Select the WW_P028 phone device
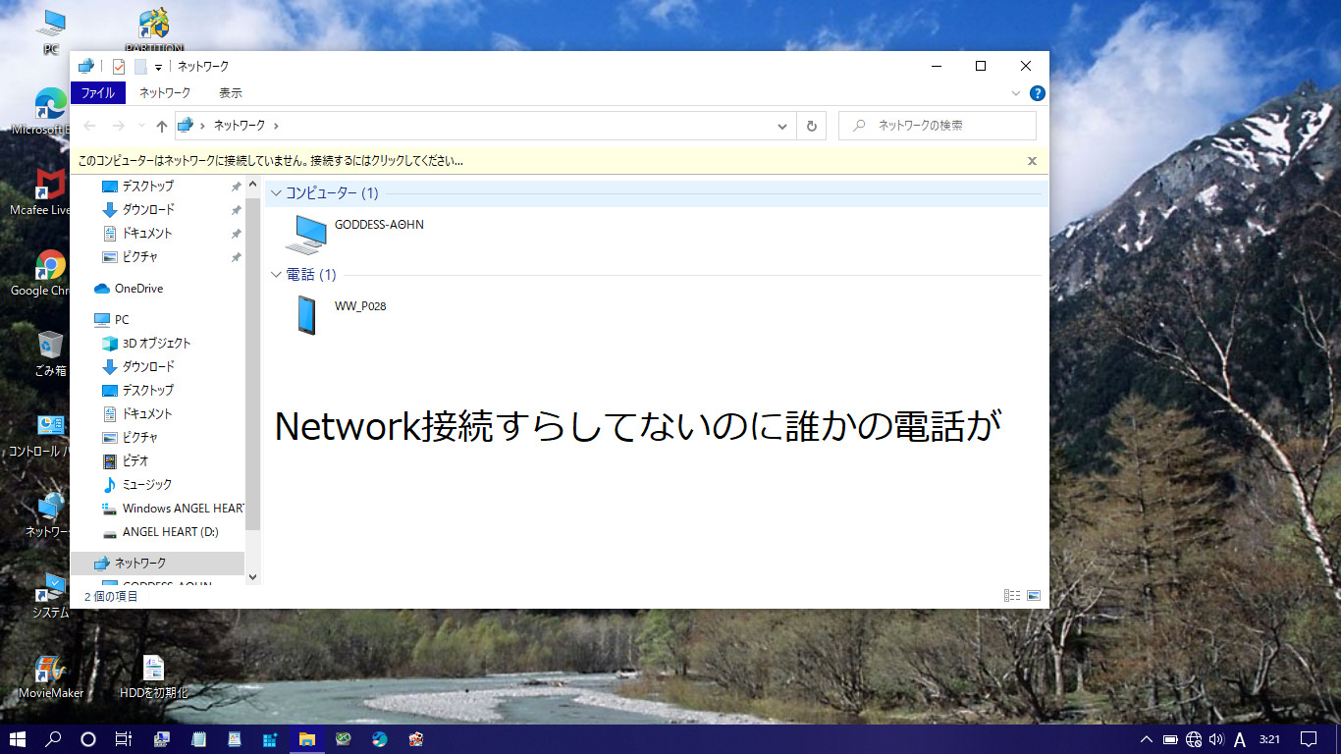The height and width of the screenshot is (754, 1341). click(x=307, y=315)
